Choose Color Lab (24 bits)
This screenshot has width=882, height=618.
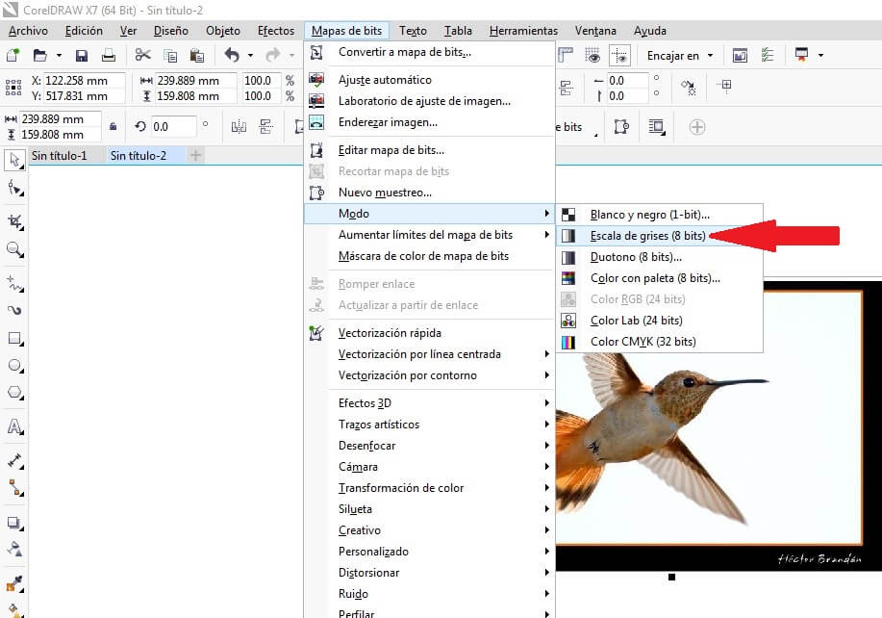coord(659,321)
